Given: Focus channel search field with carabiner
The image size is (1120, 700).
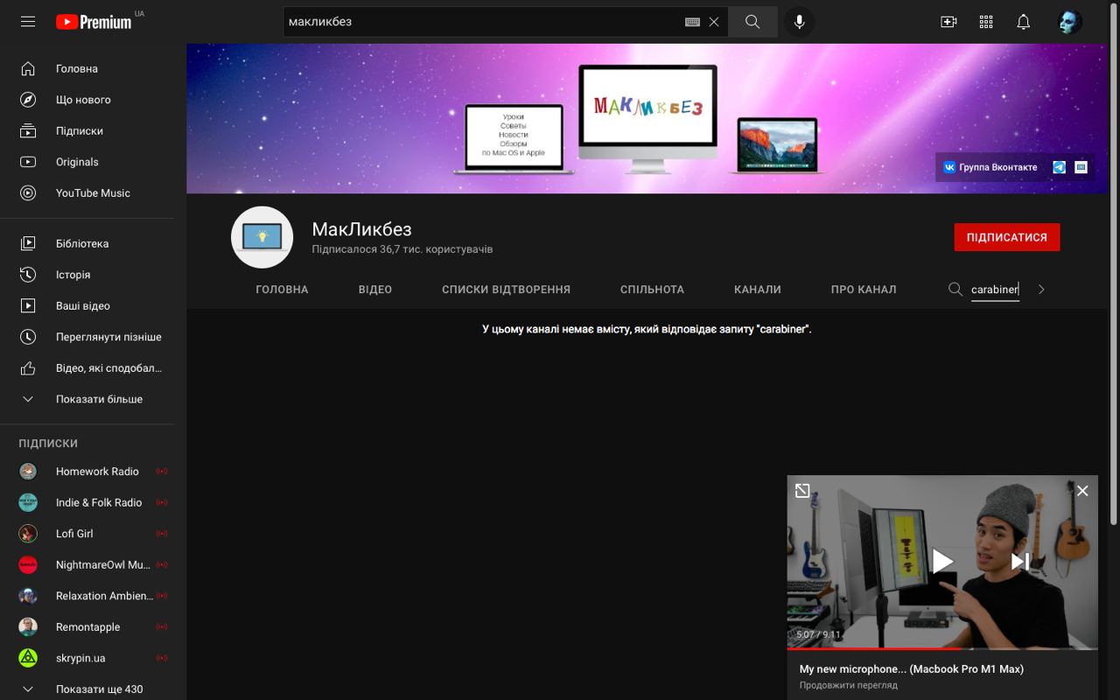Looking at the screenshot, I should 995,290.
